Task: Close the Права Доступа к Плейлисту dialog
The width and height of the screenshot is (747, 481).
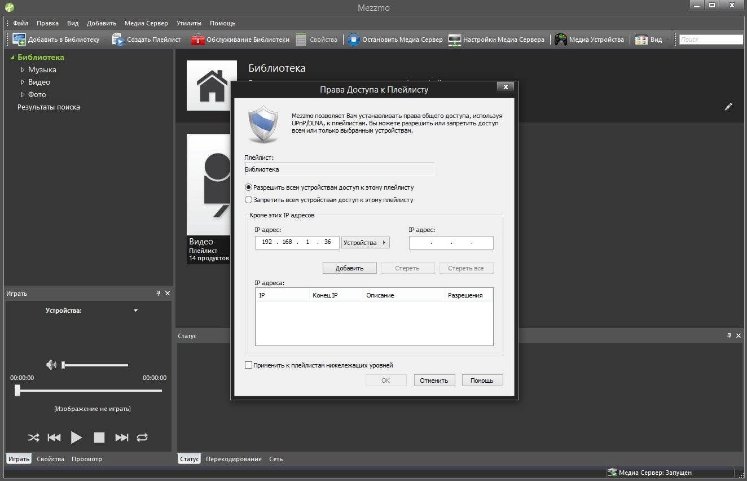Action: (x=506, y=88)
